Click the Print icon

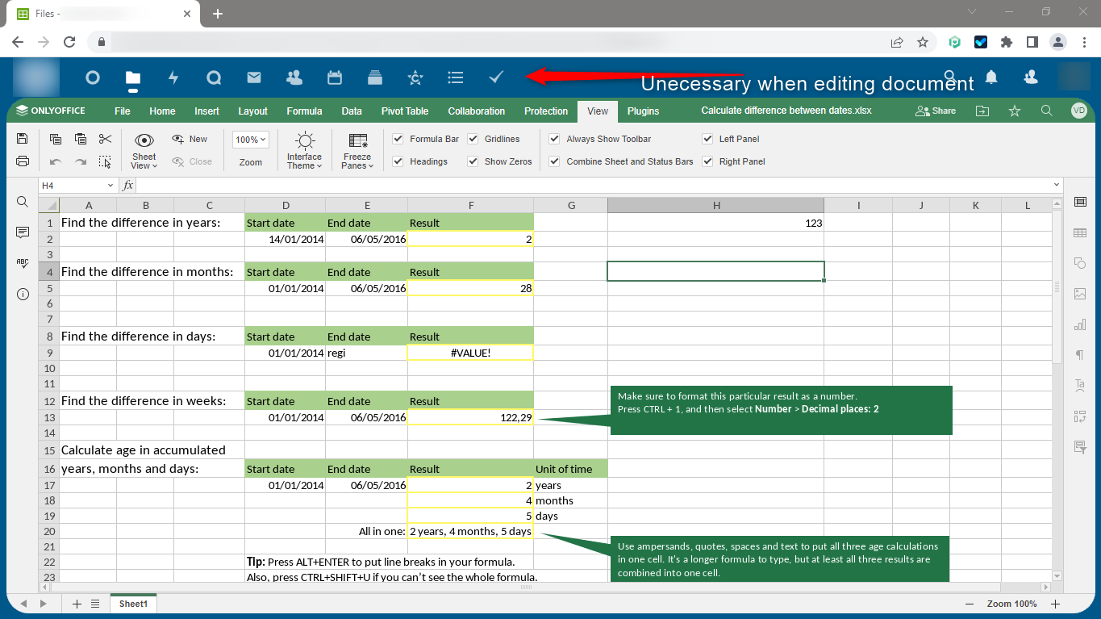pyautogui.click(x=22, y=160)
